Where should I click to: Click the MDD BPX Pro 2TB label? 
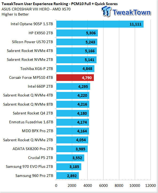37,131
